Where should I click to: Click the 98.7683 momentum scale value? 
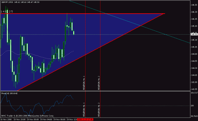(x=194, y=116)
